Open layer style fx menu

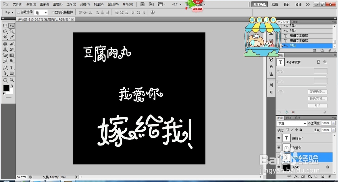(296, 176)
